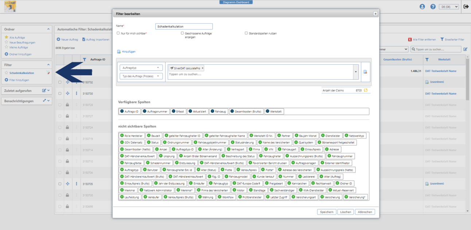Add the Rolle Hersteller column via plus icon
471x230 pixels.
point(122,136)
